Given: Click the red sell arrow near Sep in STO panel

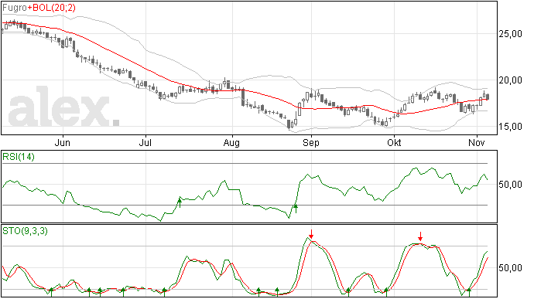Looking at the screenshot, I should (x=311, y=234).
